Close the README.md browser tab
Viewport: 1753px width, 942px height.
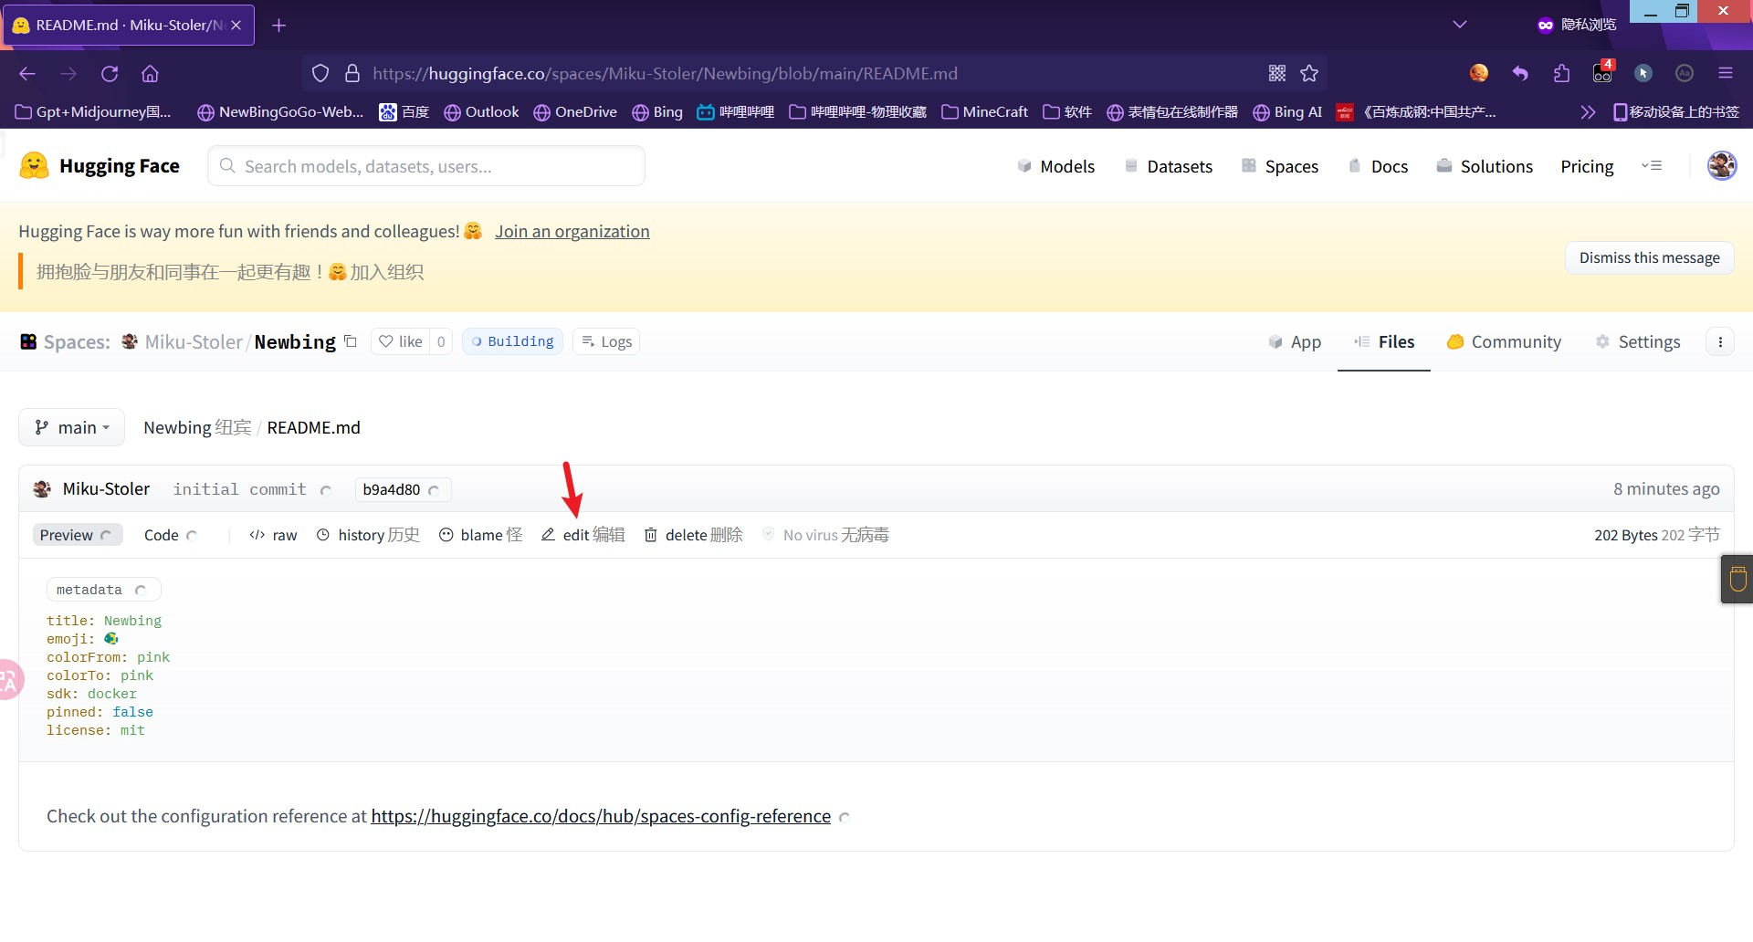236,26
